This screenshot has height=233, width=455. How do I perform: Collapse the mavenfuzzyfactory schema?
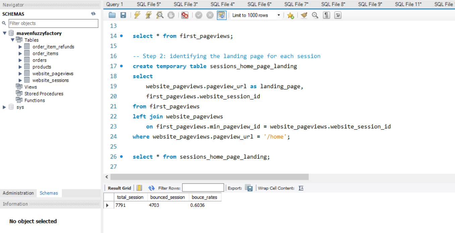(x=5, y=33)
